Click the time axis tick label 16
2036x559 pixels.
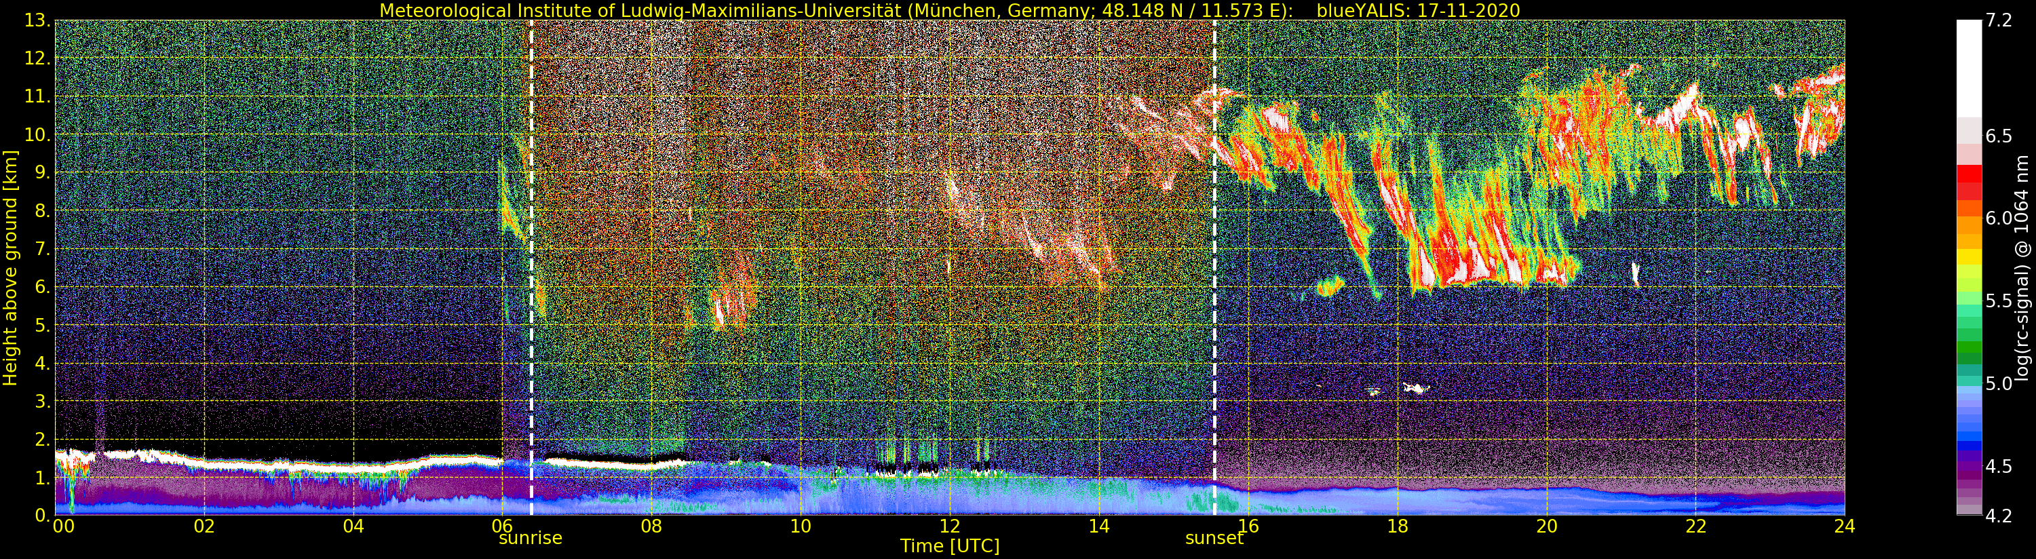point(1248,526)
